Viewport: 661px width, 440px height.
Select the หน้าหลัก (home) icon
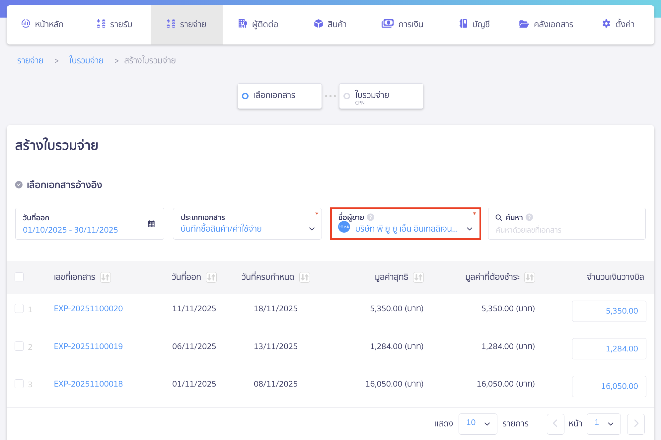pos(26,24)
